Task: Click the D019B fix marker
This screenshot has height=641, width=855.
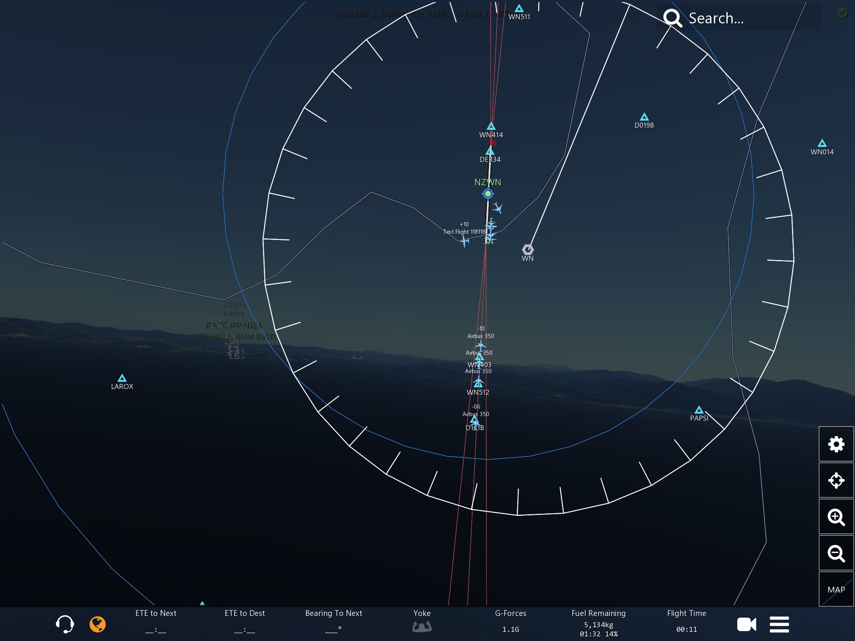Action: coord(644,117)
